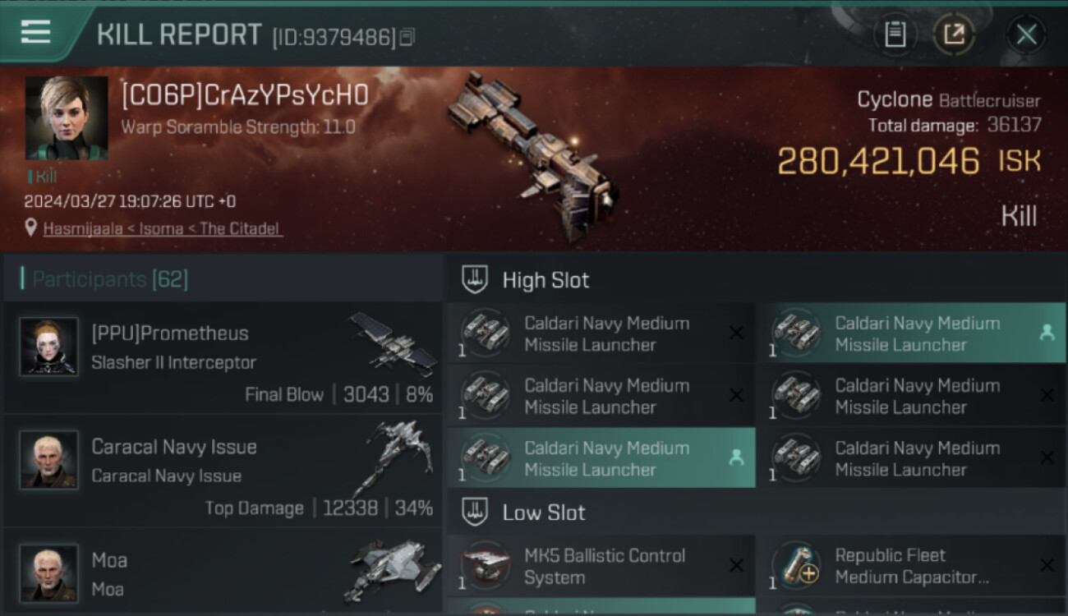This screenshot has height=616, width=1068.
Task: Copy the kill report ID icon
Action: [x=407, y=37]
